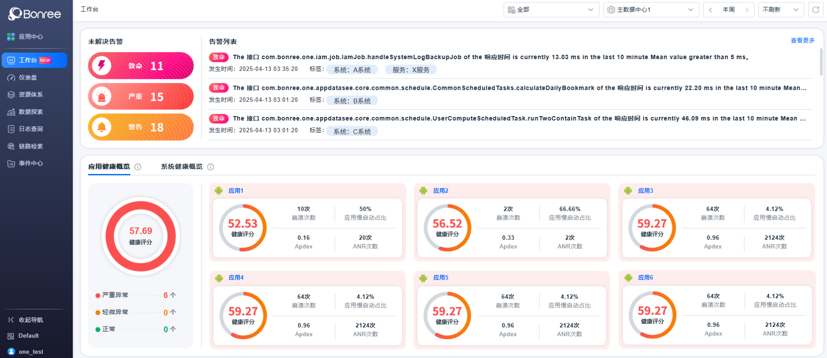Click the info icon beside 系统健康概览
Viewport: 827px width, 358px height.
211,167
